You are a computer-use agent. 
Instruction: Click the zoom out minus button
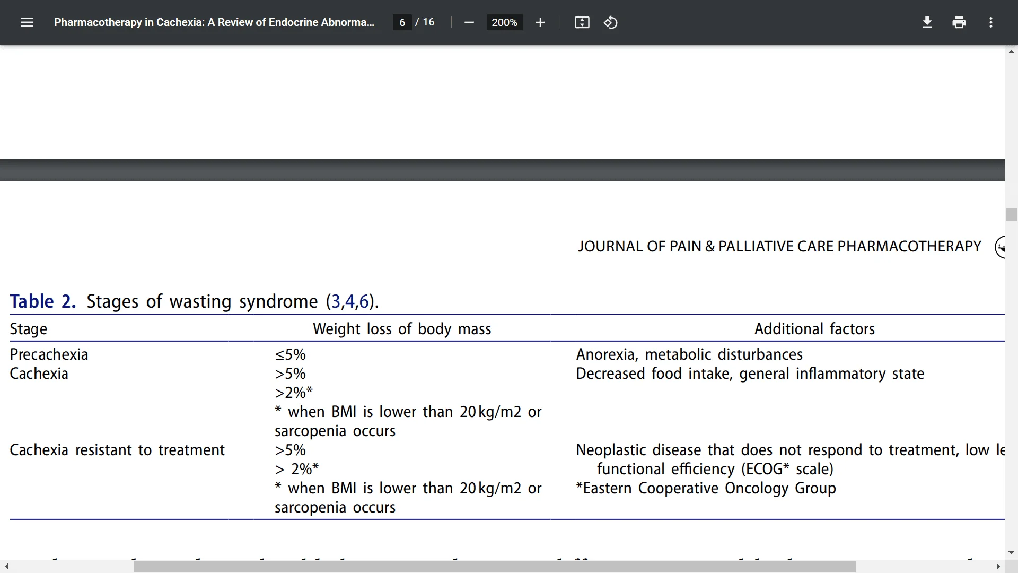point(469,22)
